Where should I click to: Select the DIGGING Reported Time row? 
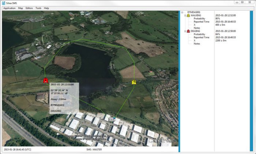[202, 37]
